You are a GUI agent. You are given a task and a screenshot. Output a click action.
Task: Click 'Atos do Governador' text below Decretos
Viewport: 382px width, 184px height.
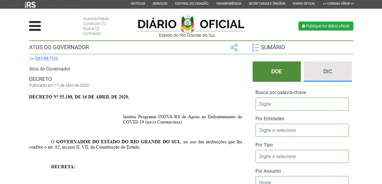coord(50,69)
